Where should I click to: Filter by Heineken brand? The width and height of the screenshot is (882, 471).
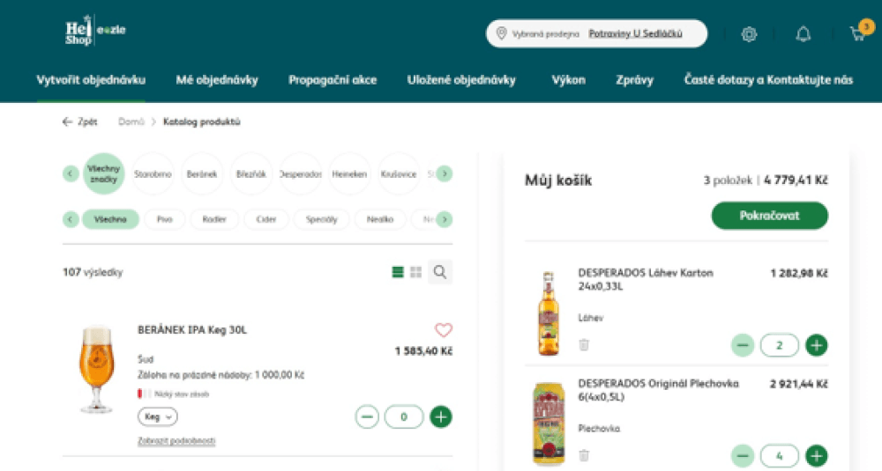(349, 174)
